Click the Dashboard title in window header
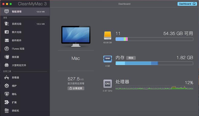199x116 pixels. click(x=125, y=4)
